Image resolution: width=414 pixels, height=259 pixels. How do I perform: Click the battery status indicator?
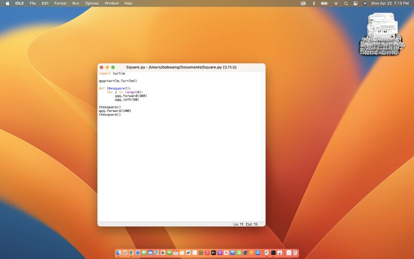[324, 3]
